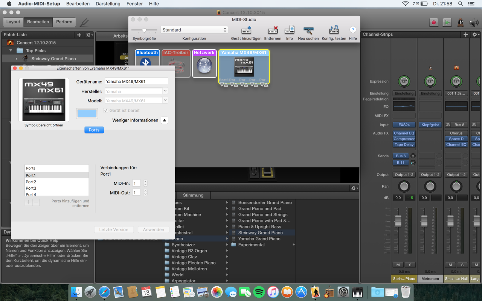Select the IAC-Treiber device icon
This screenshot has width=482, height=301.
coord(176,64)
